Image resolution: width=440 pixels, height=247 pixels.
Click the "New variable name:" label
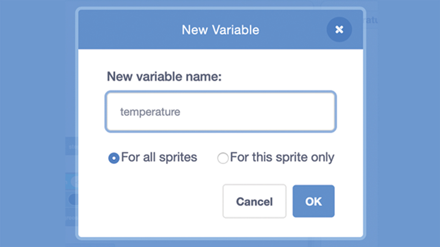164,76
